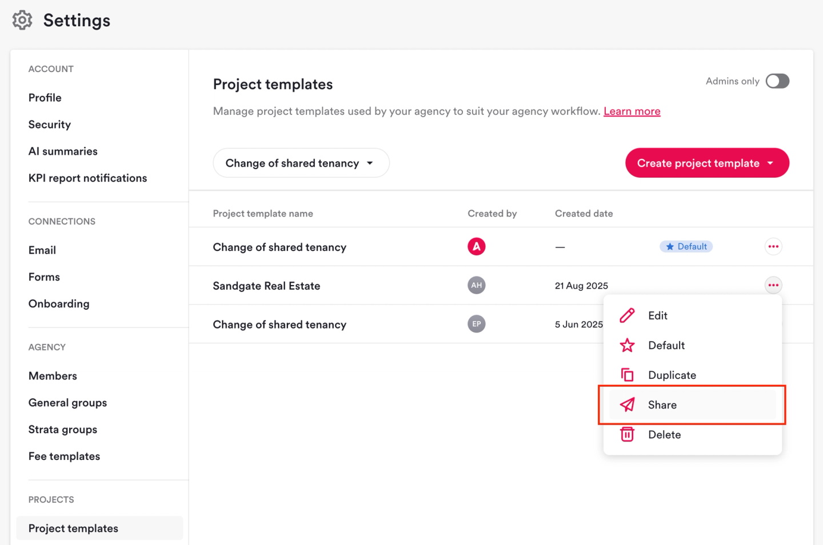This screenshot has height=545, width=823.
Task: Click the AH creator avatar
Action: pos(476,285)
